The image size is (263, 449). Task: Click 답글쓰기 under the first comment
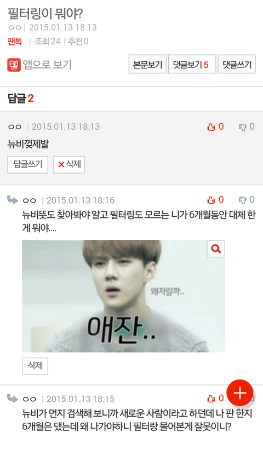point(28,165)
